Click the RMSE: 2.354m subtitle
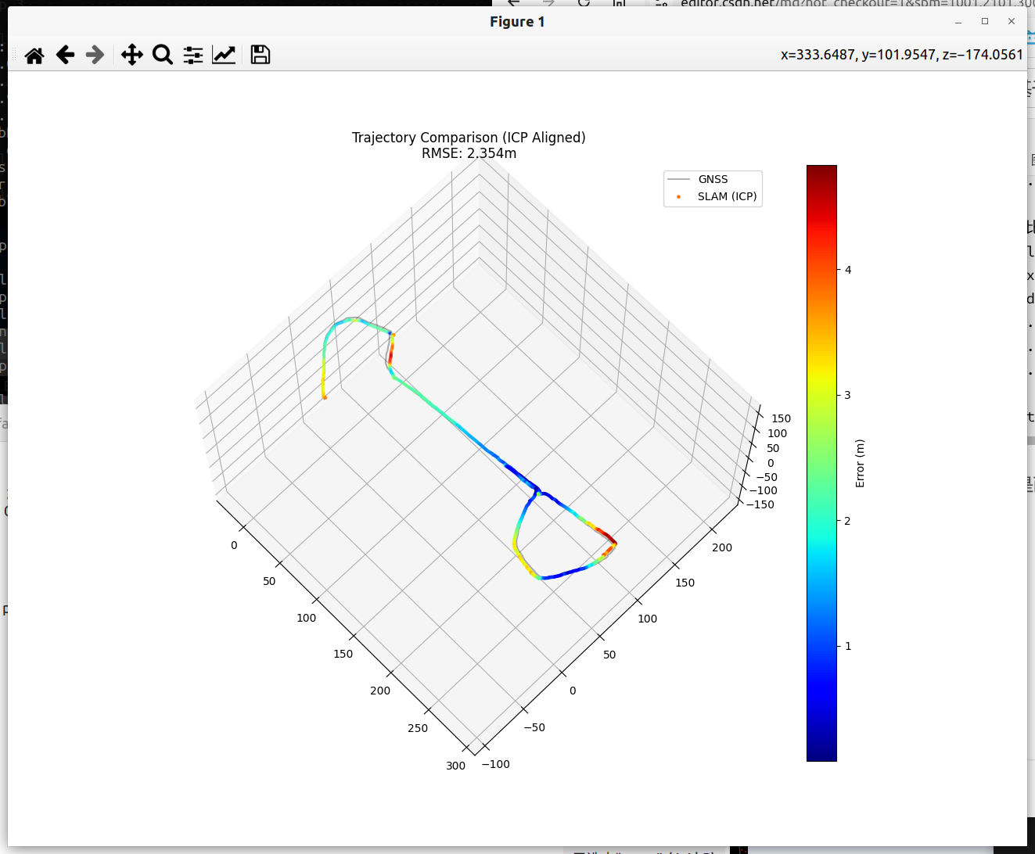The width and height of the screenshot is (1035, 854). click(x=469, y=153)
